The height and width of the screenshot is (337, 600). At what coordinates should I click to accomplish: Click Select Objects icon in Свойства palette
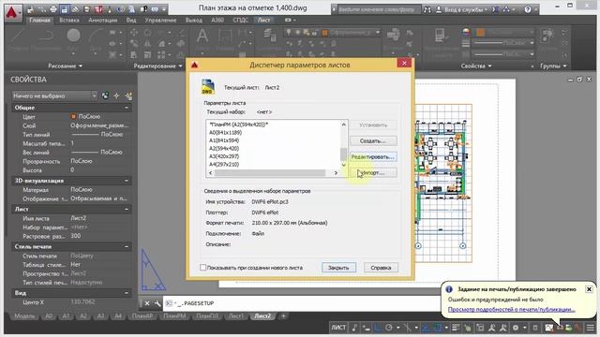(x=116, y=95)
